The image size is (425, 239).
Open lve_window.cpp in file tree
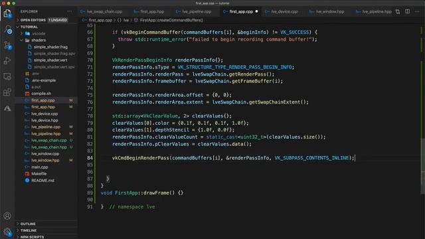click(x=45, y=153)
